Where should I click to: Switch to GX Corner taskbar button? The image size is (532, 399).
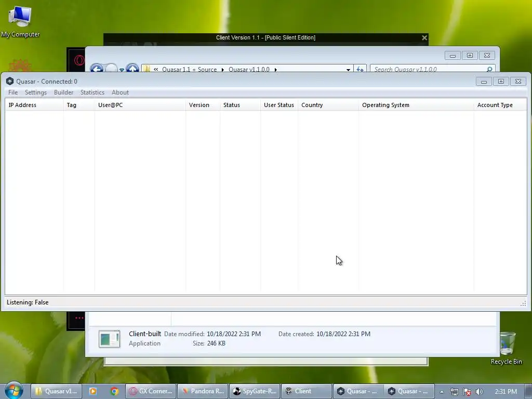[x=151, y=391]
